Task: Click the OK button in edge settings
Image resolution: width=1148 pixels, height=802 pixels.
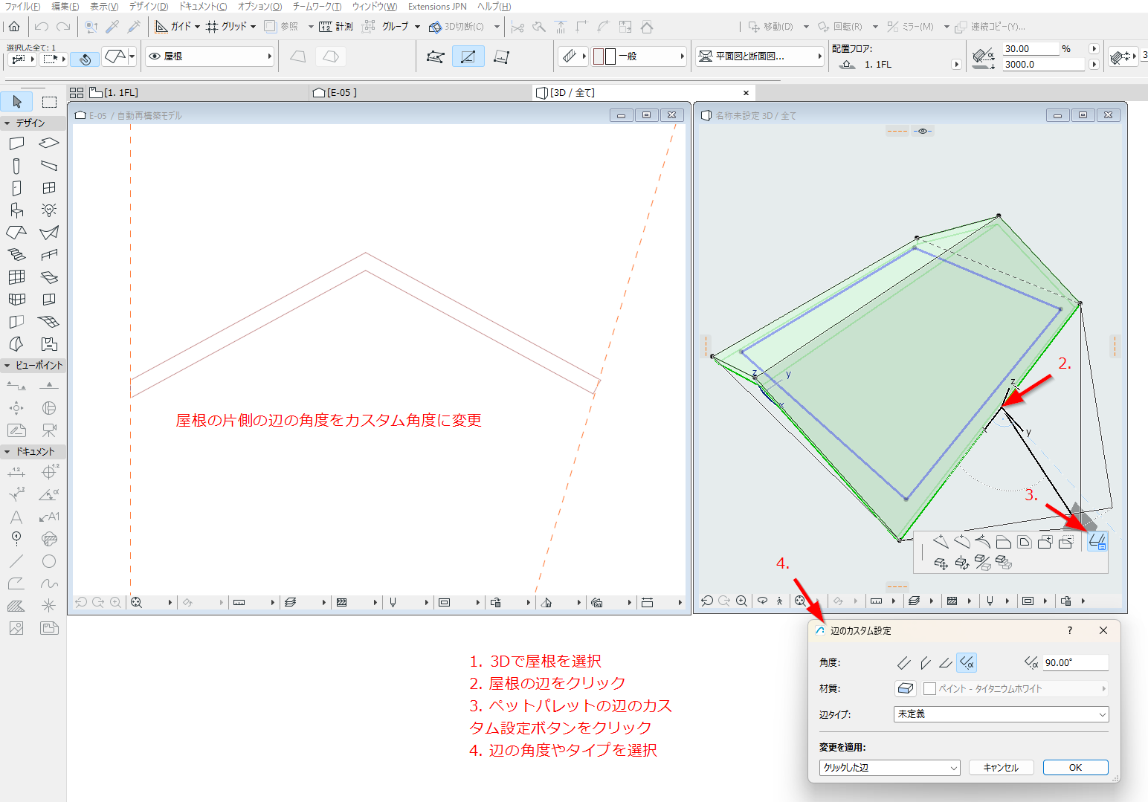Action: click(1075, 768)
